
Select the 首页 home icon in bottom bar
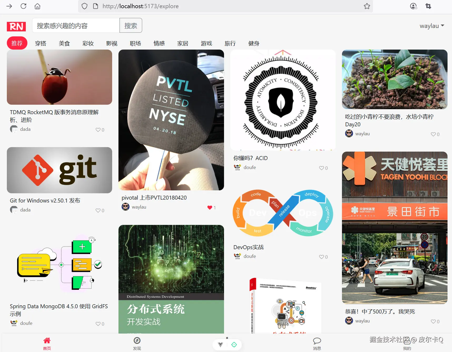tap(47, 340)
